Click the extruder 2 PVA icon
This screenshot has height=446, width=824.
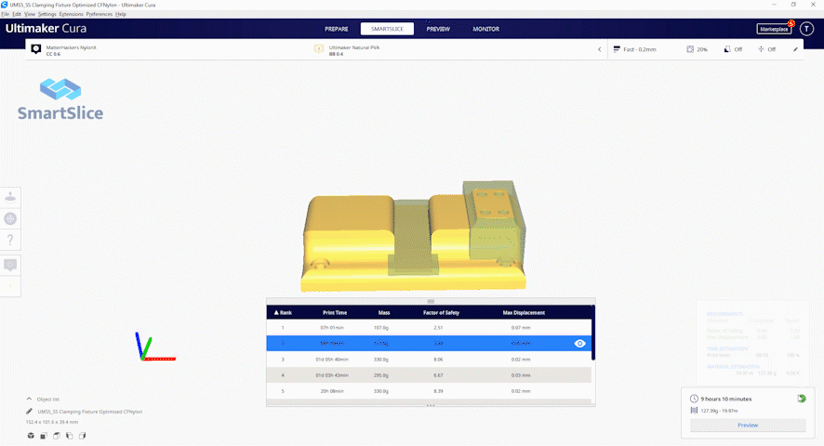[318, 49]
